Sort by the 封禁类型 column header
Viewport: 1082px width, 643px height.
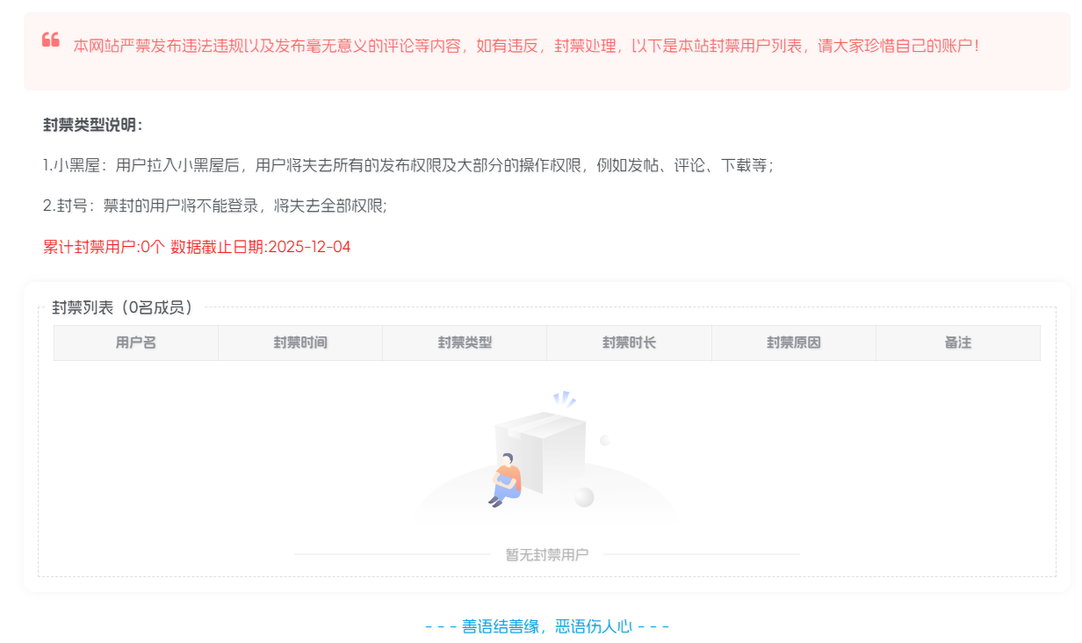click(x=465, y=343)
